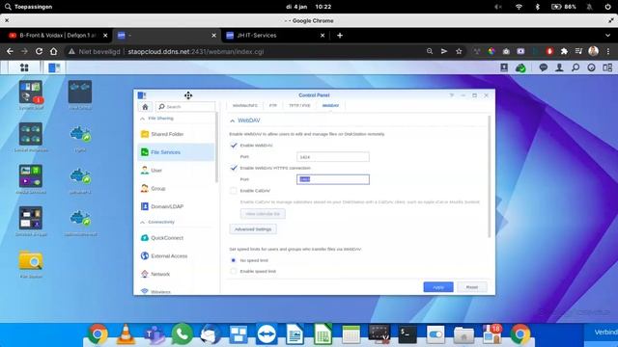The height and width of the screenshot is (347, 618).
Task: Collapse the WebDAV section
Action: (232, 120)
